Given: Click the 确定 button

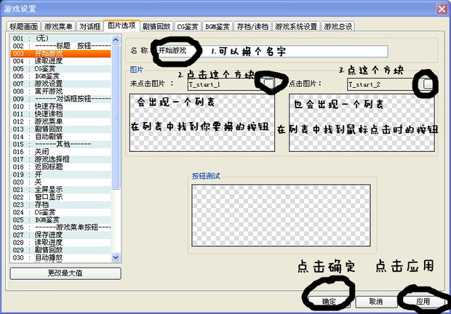Looking at the screenshot, I should point(329,302).
